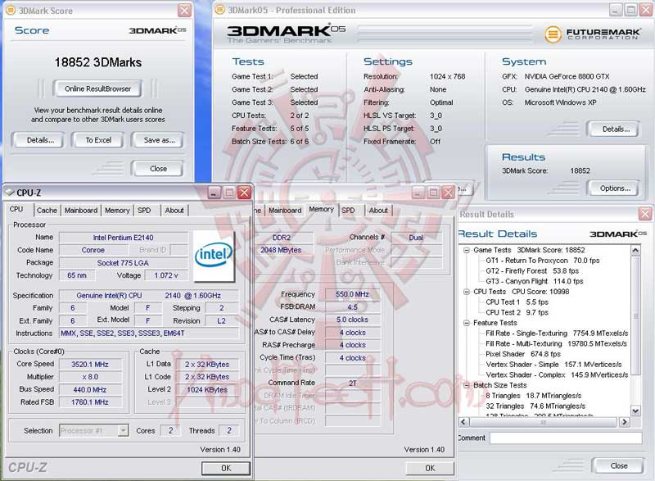Image resolution: width=655 pixels, height=481 pixels.
Task: Click OK in the CPU-Z Memory window
Action: [430, 468]
